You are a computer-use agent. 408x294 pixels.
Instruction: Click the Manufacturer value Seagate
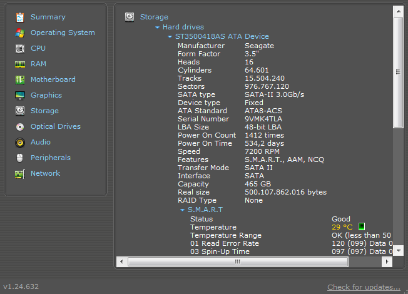[x=259, y=46]
